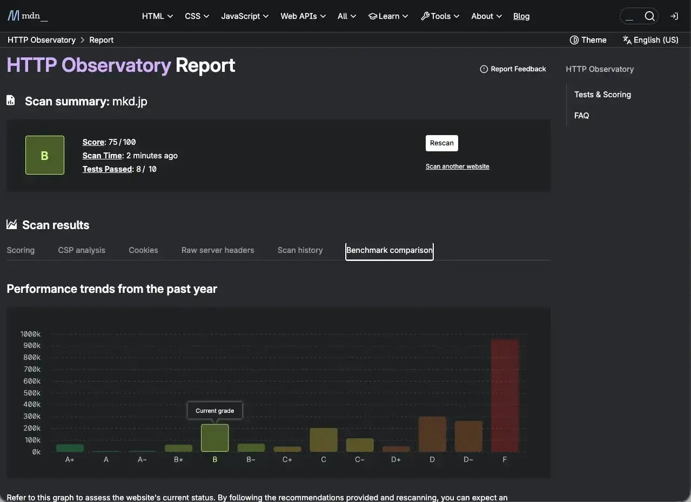The image size is (691, 502).
Task: Switch to Raw server headers tab
Action: 218,250
